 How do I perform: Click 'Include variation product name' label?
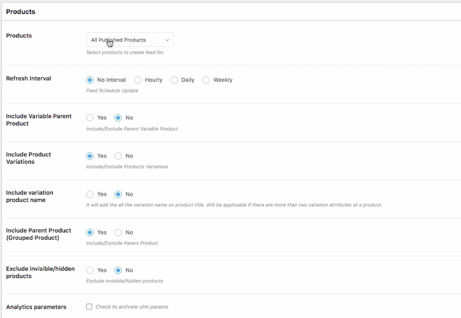click(30, 196)
